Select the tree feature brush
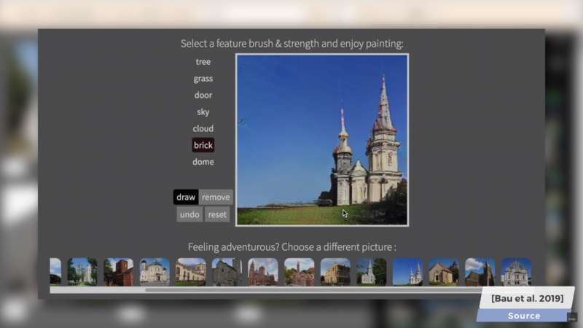 pyautogui.click(x=203, y=62)
